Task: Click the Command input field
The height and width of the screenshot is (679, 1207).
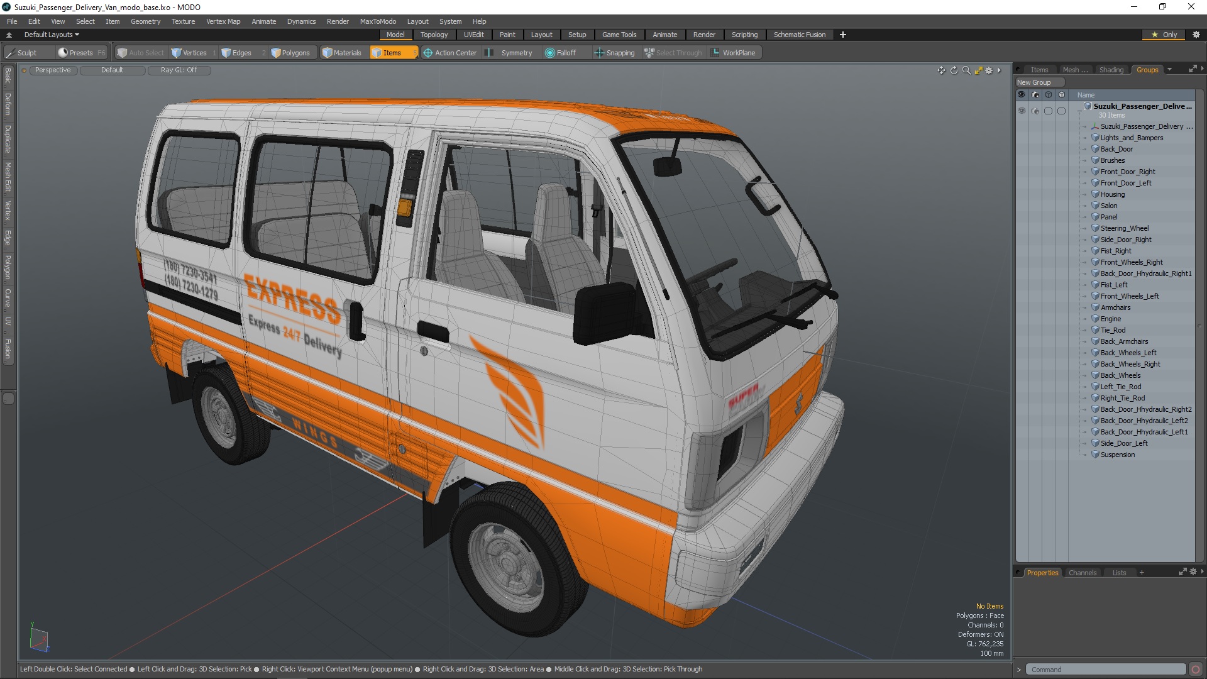Action: (x=1105, y=670)
